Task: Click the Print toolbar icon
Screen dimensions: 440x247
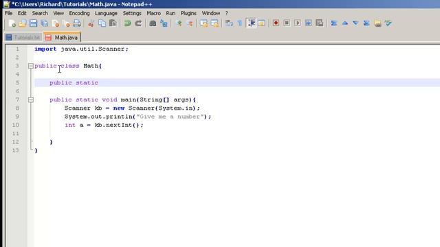Action: (x=77, y=23)
